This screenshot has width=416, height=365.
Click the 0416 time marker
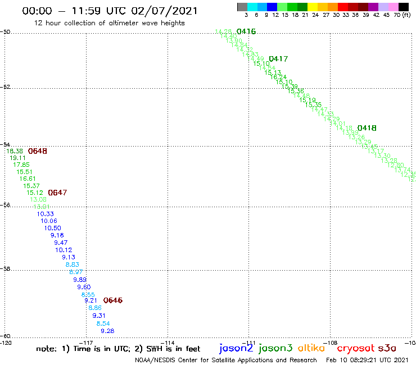click(x=246, y=31)
